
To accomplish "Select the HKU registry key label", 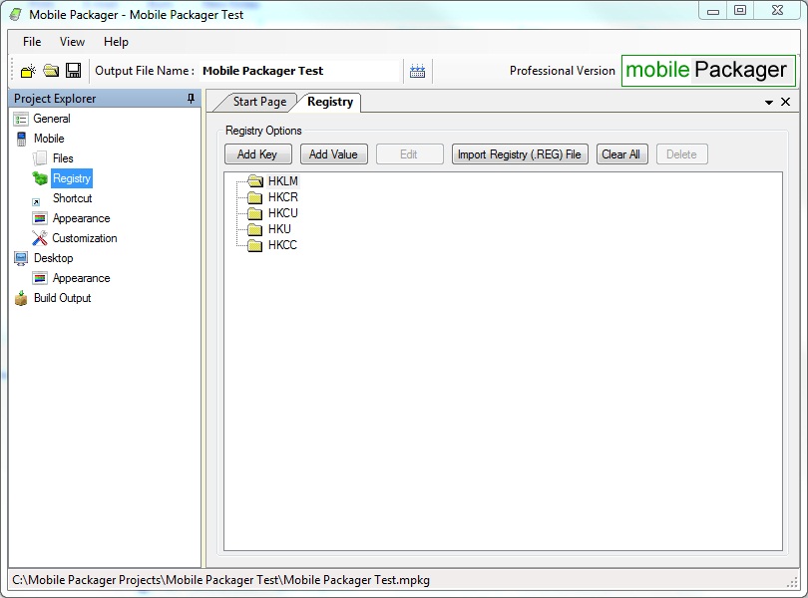I will tap(279, 229).
